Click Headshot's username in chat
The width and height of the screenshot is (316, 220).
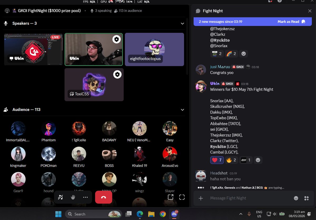(219, 173)
